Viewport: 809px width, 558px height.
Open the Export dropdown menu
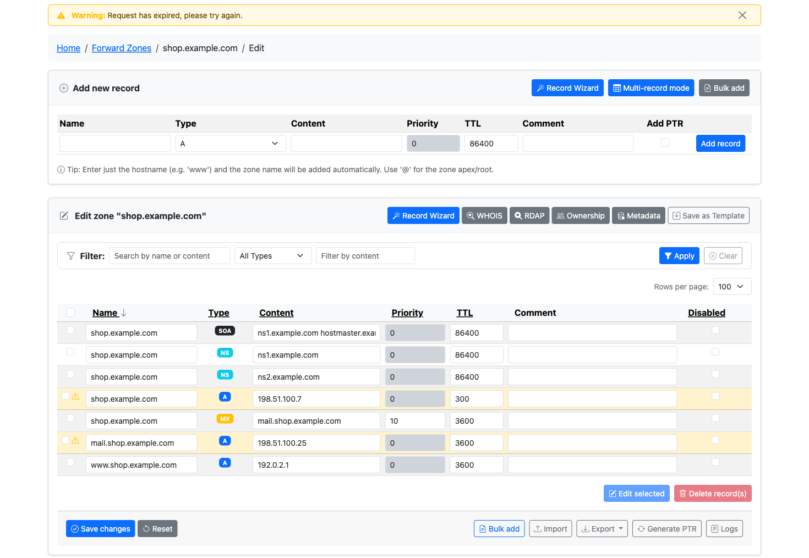602,529
